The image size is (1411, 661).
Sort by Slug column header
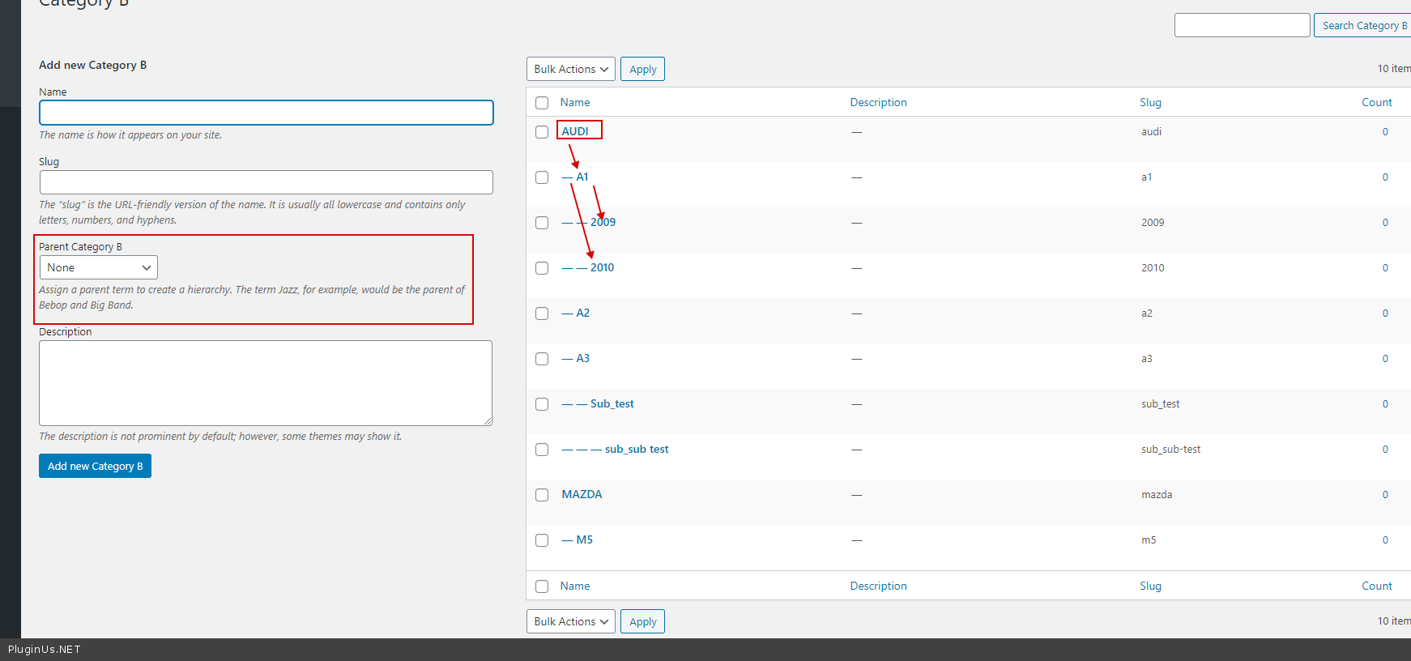tap(1150, 102)
